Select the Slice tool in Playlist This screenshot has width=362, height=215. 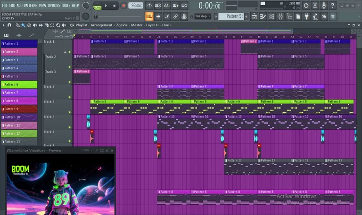pos(46,25)
